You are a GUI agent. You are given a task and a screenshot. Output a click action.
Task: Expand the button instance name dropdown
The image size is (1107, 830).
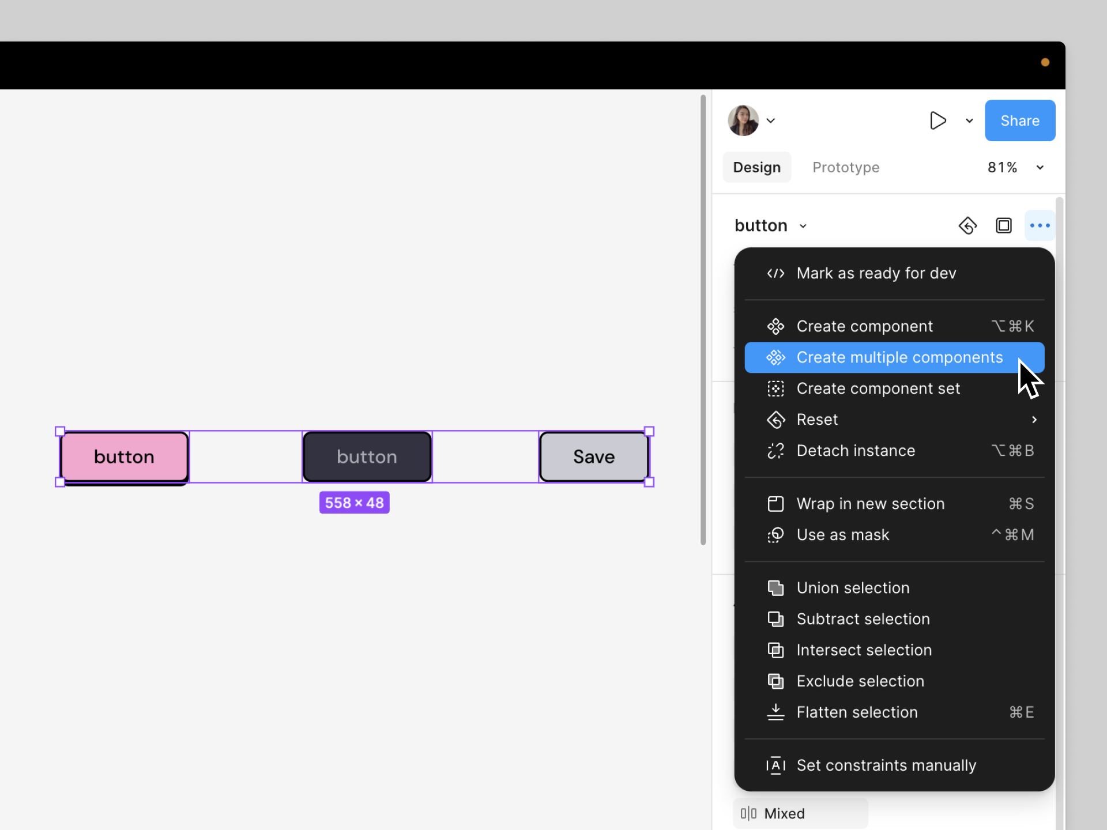[x=803, y=226]
